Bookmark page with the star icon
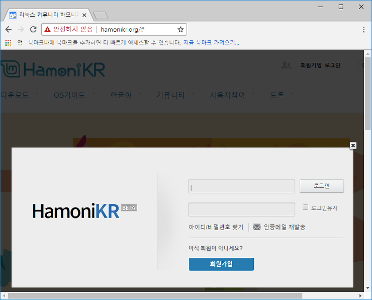Image resolution: width=372 pixels, height=300 pixels. tap(180, 30)
